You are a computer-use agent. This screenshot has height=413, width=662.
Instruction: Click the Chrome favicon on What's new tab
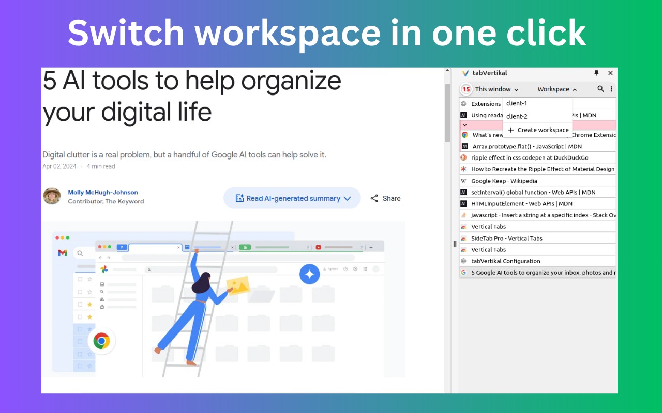[x=464, y=135]
